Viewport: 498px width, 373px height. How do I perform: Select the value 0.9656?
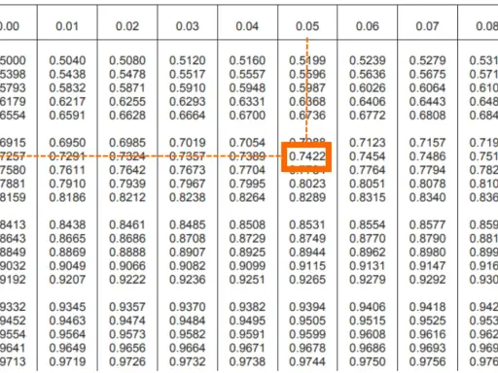tap(127, 348)
